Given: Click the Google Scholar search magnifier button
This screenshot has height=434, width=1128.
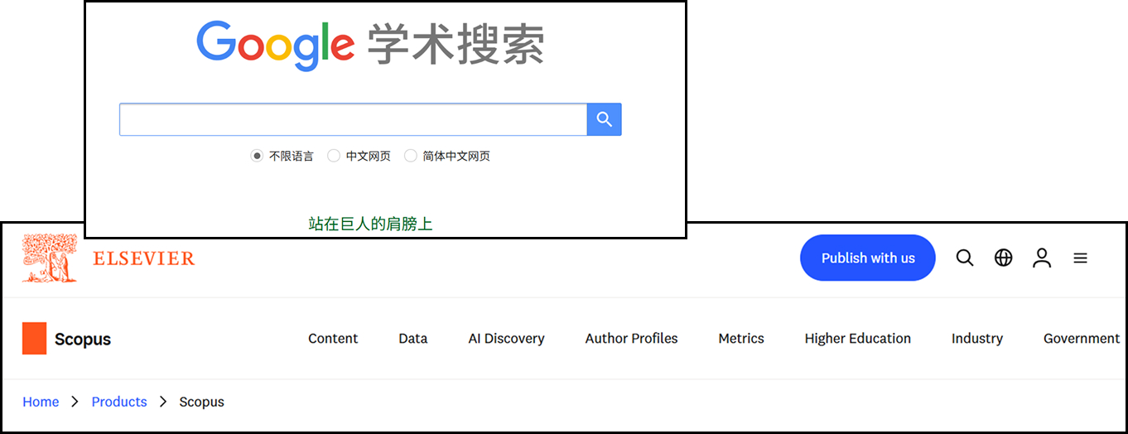Looking at the screenshot, I should coord(605,120).
